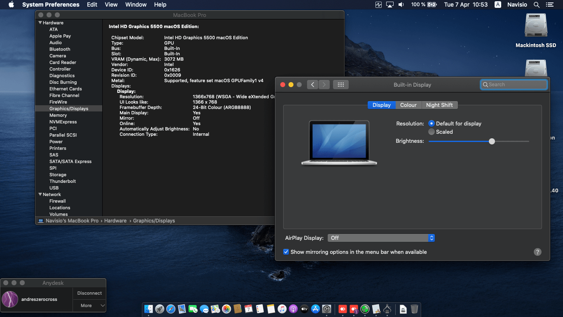Click andreszerocross avatar in AnyDesk

pos(10,299)
